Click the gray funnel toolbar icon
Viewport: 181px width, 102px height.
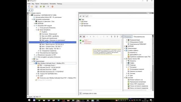click(x=48, y=7)
